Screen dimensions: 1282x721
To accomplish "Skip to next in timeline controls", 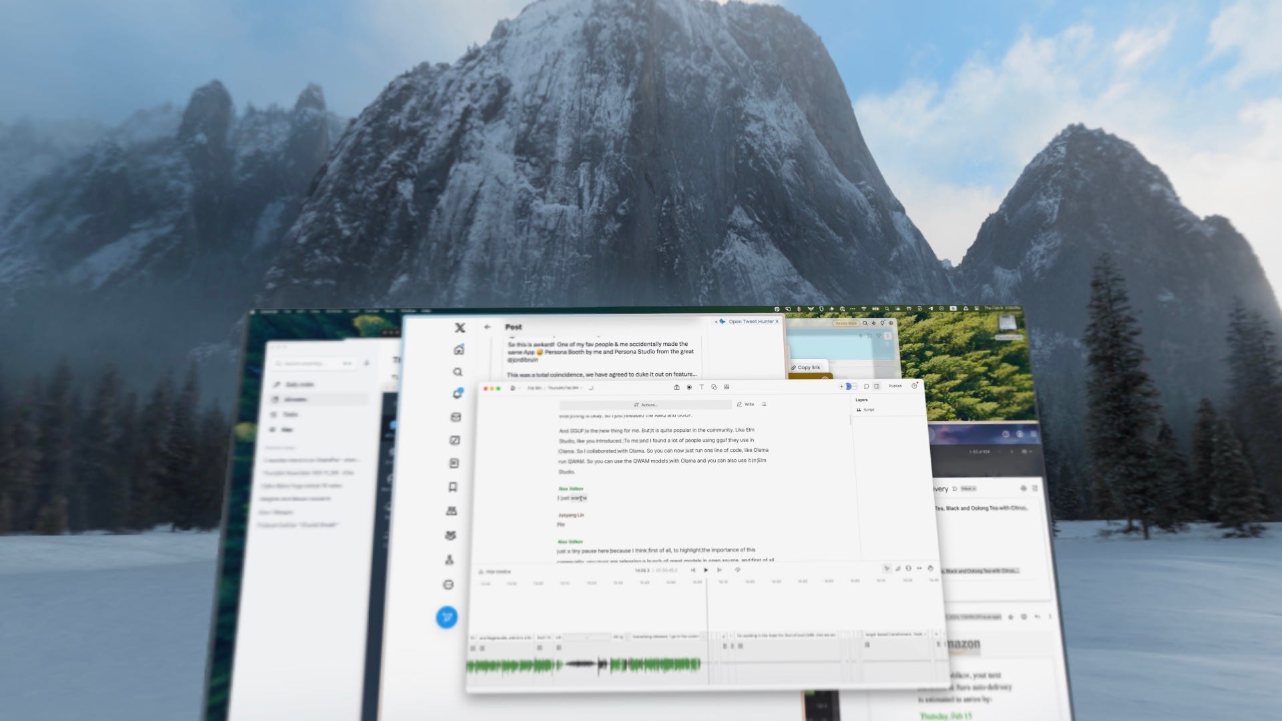I will click(x=719, y=570).
